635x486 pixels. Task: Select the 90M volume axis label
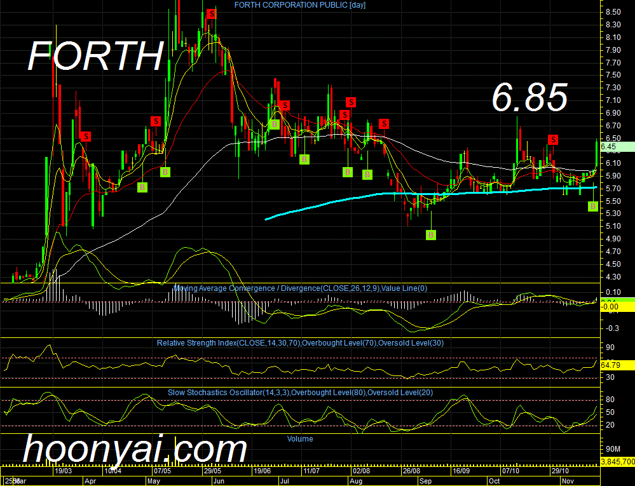pyautogui.click(x=613, y=449)
